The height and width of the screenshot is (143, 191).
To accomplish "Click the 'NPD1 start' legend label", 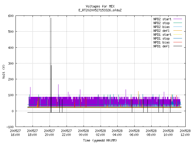I will pos(162,35).
